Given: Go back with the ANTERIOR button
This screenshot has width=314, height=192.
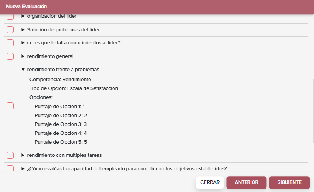Looking at the screenshot, I should (x=246, y=182).
